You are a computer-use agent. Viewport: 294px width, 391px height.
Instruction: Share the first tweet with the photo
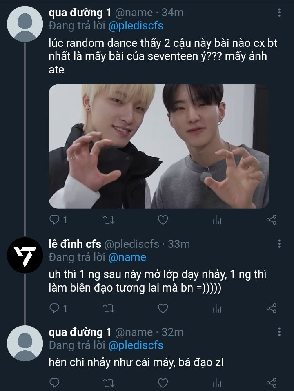(272, 220)
